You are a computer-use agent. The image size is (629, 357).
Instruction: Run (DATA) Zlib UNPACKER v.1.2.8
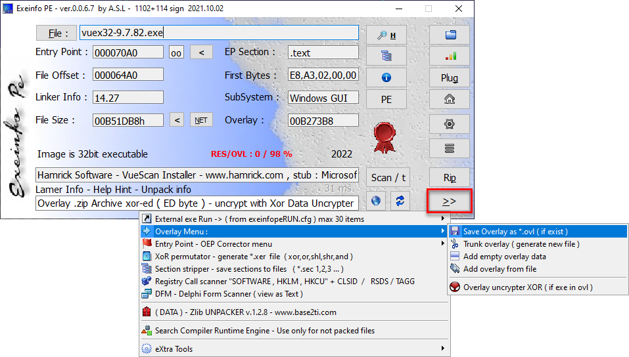click(294, 312)
